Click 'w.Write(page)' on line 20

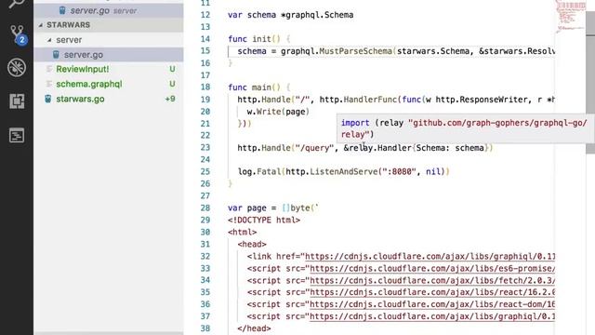pyautogui.click(x=278, y=112)
